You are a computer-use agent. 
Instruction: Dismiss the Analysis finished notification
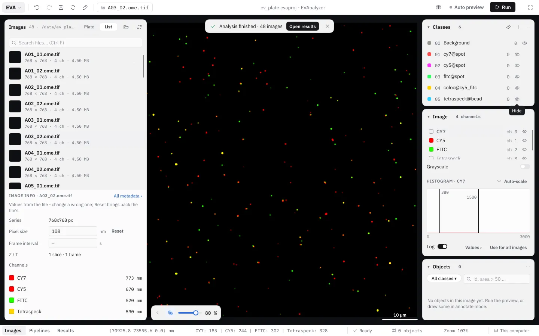click(x=328, y=26)
